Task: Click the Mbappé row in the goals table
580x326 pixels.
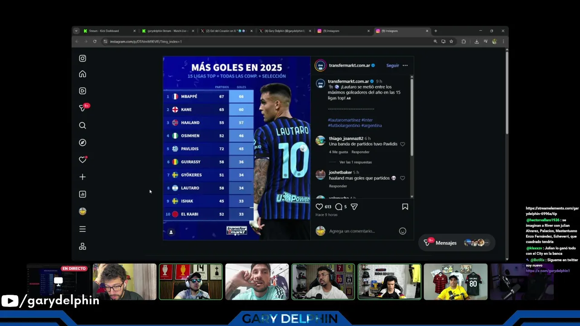Action: pyautogui.click(x=209, y=96)
